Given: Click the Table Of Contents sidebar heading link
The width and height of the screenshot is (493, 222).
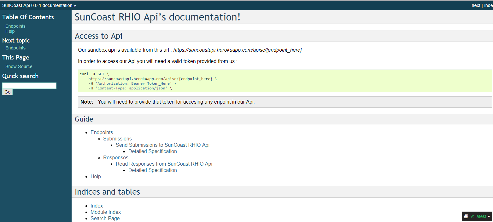Looking at the screenshot, I should (28, 17).
